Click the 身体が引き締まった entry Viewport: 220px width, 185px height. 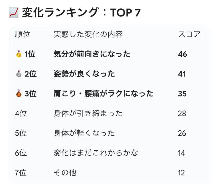(88, 114)
